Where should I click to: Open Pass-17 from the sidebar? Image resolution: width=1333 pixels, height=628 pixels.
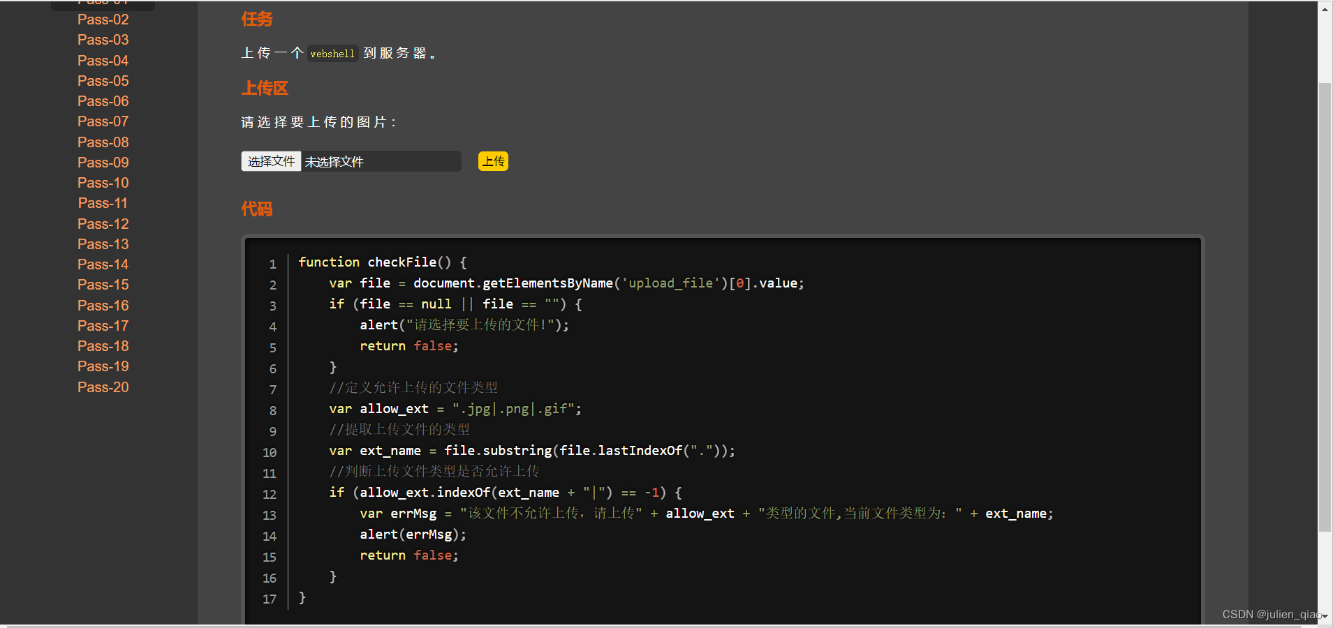click(x=103, y=326)
